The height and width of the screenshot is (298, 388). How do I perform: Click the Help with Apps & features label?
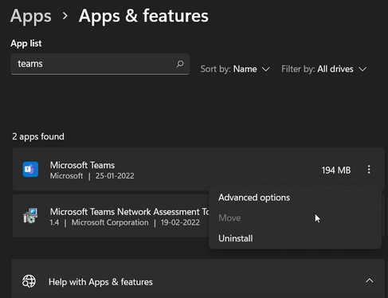pos(100,282)
